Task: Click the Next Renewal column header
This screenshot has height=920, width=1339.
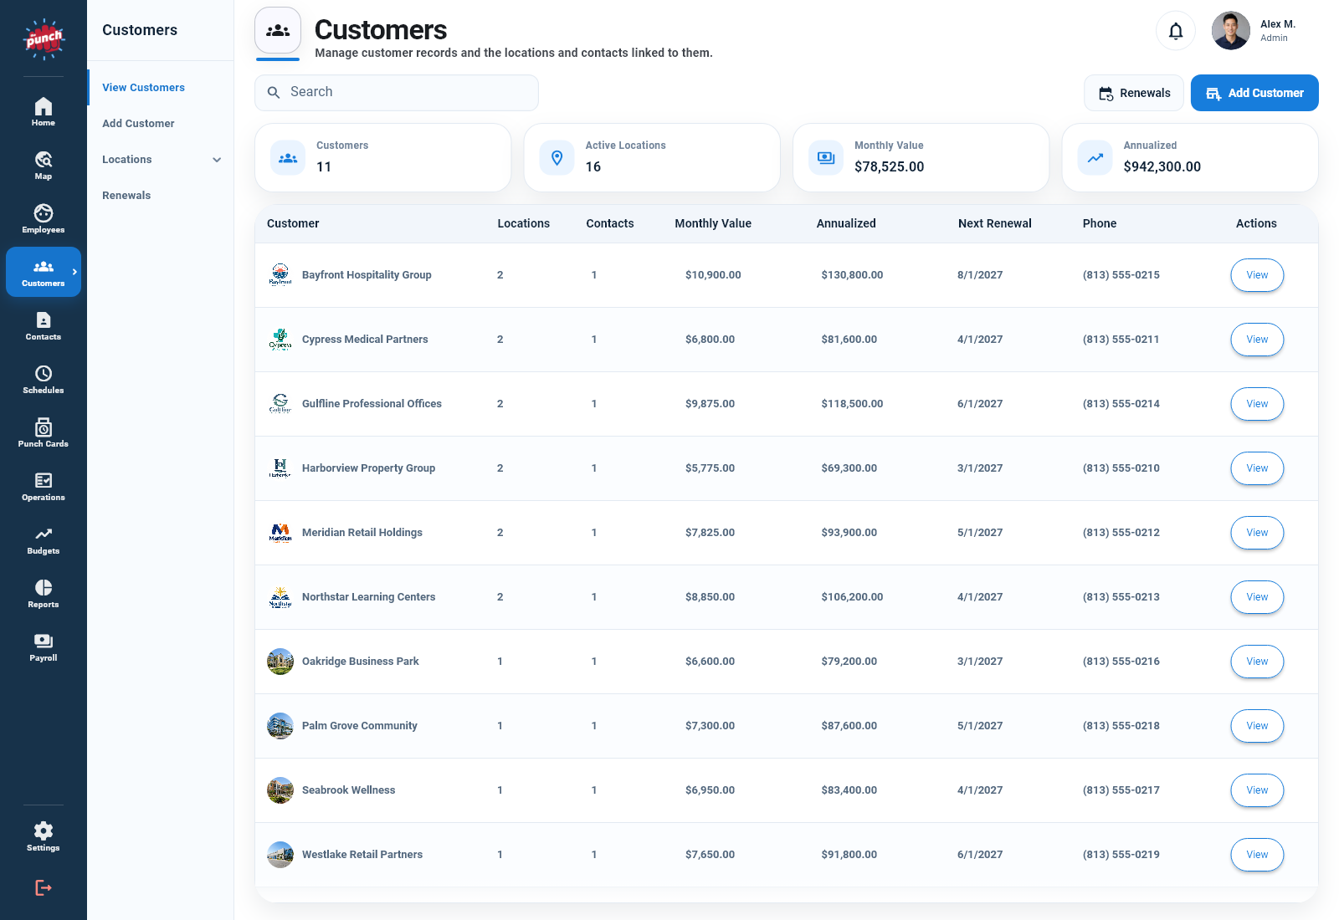Action: coord(994,223)
